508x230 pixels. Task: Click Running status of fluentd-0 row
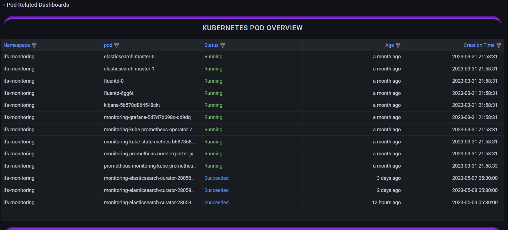[213, 81]
